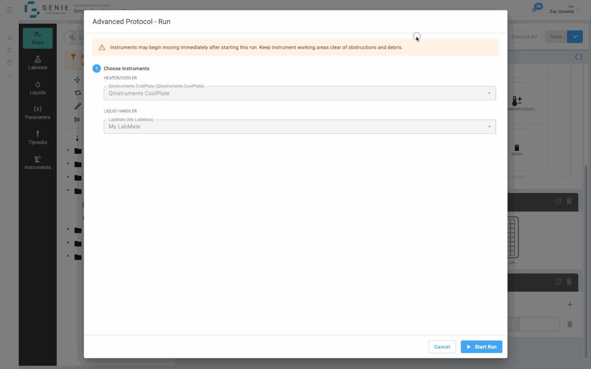591x369 pixels.
Task: Select the pencil edit step icon
Action: 77,106
